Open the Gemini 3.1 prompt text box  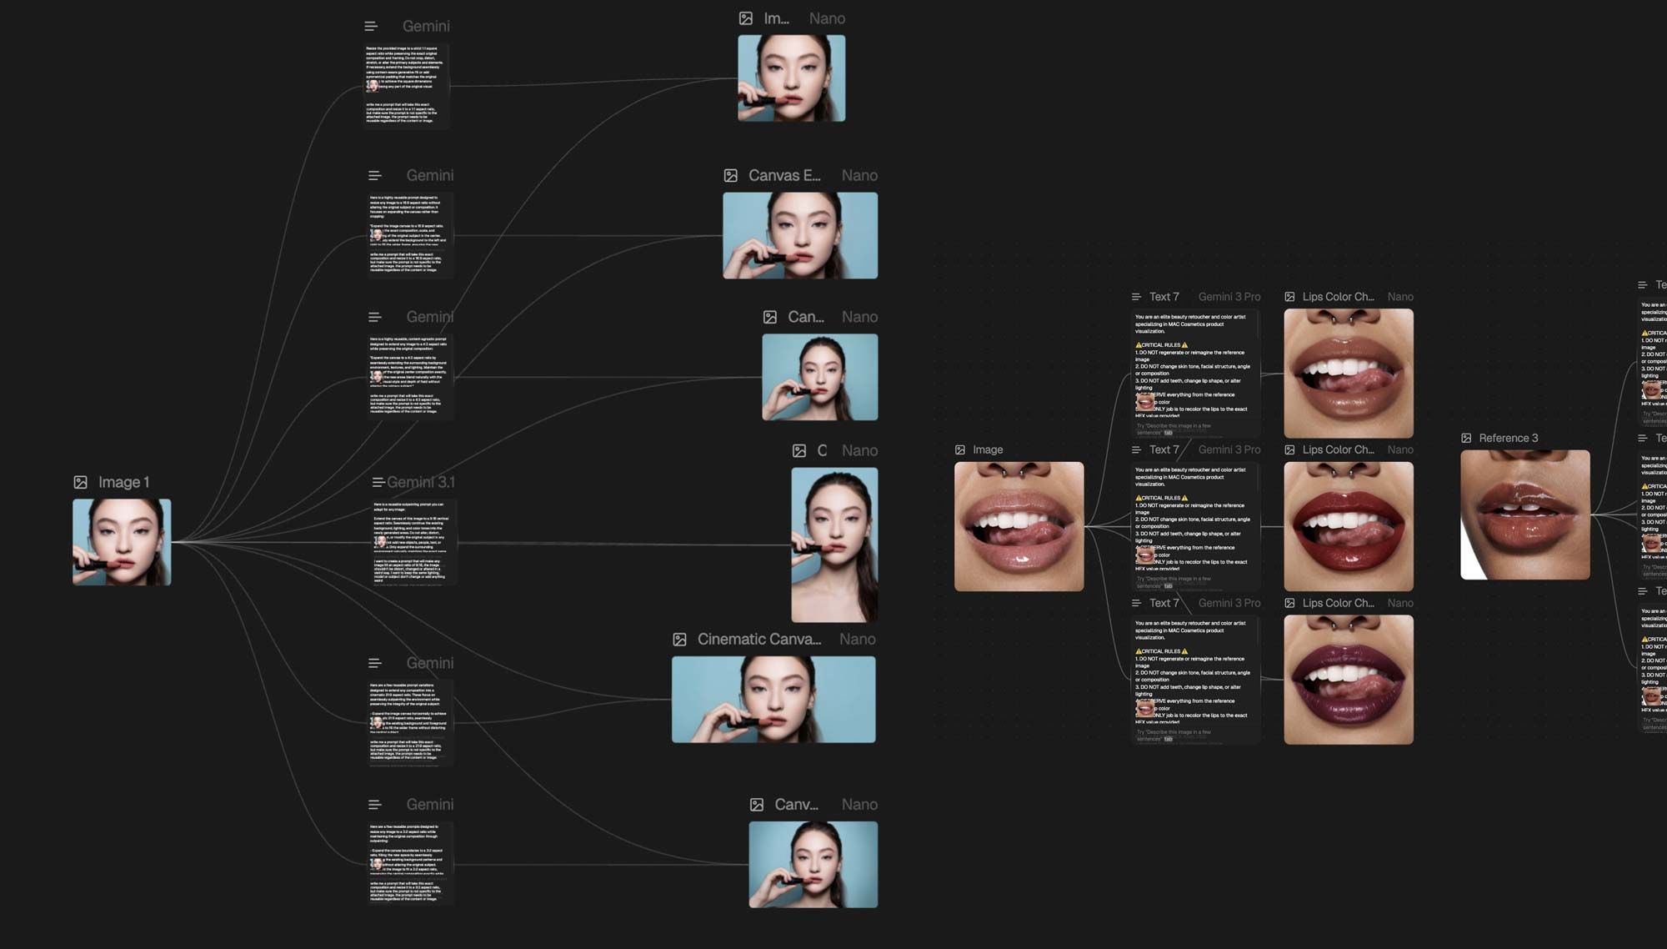(x=414, y=543)
